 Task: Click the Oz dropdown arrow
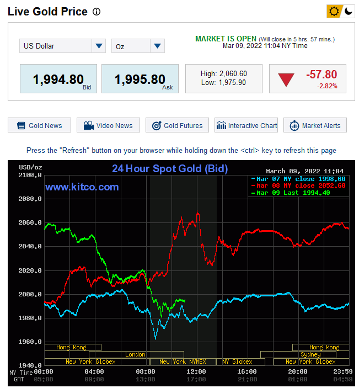click(158, 46)
